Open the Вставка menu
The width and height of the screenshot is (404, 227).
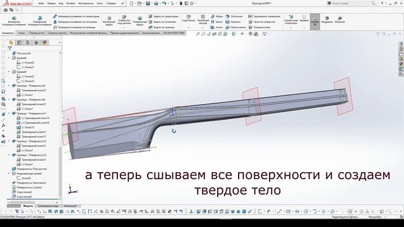71,4
